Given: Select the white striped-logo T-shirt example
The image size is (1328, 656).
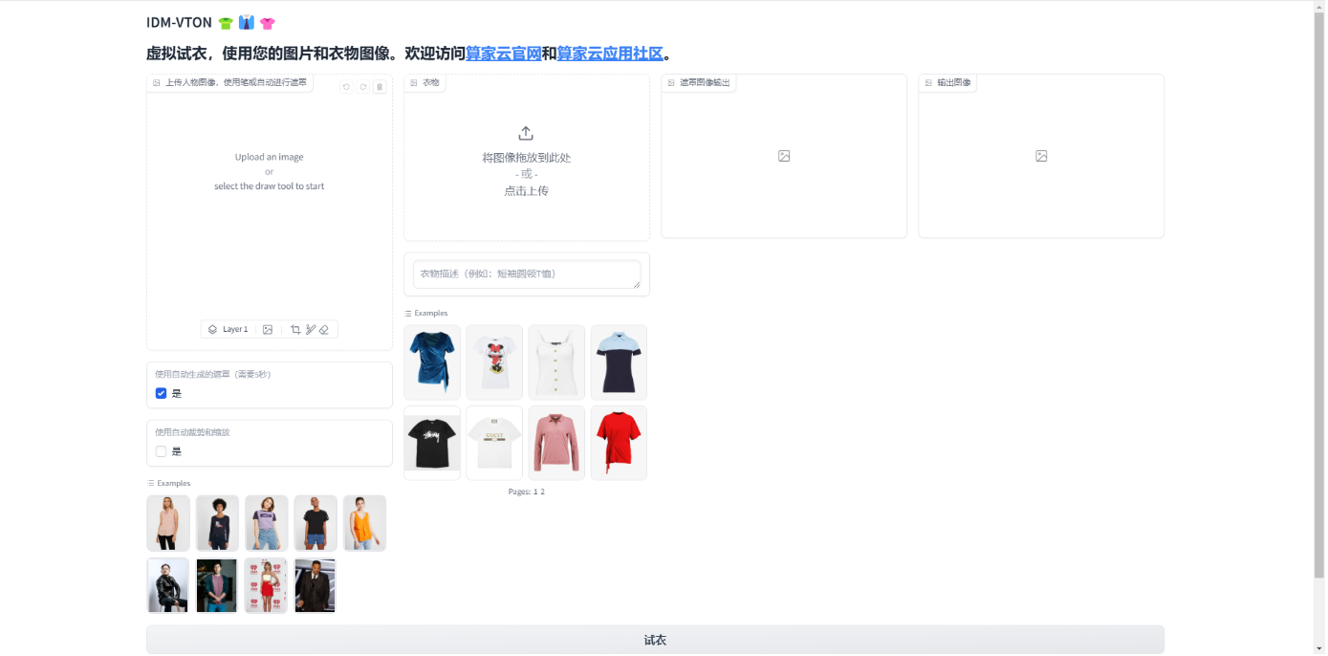Looking at the screenshot, I should 494,443.
